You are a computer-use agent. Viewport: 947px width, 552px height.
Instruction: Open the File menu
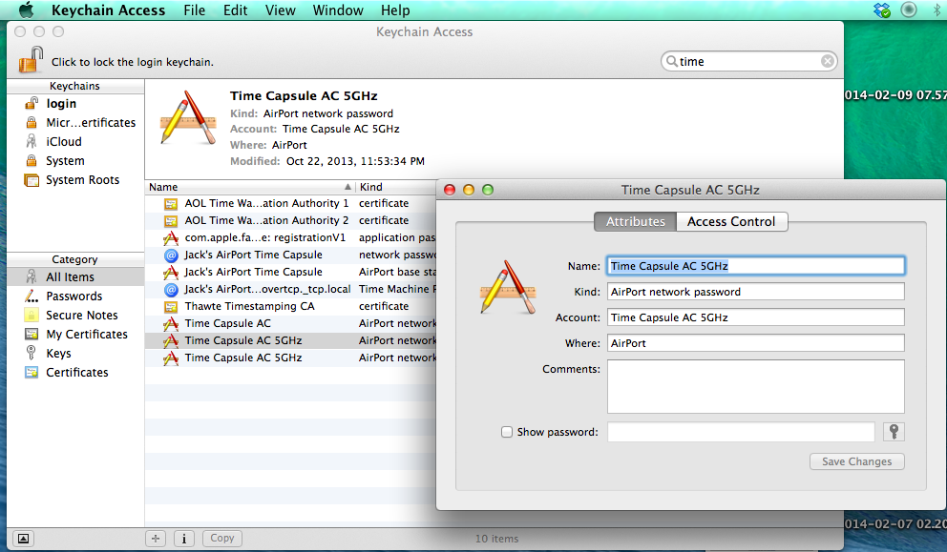tap(195, 10)
